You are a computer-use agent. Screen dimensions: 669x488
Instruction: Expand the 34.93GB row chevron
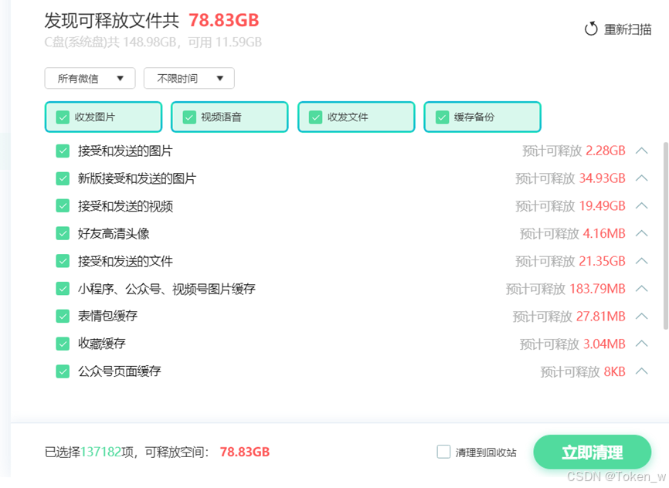tap(641, 178)
